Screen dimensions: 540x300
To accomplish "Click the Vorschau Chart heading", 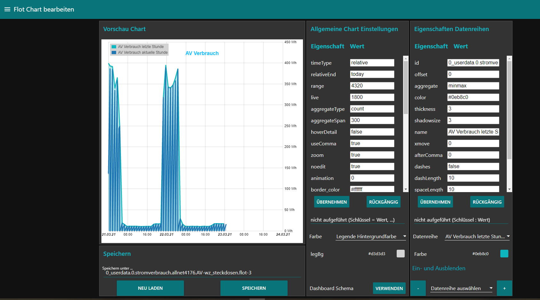I will pyautogui.click(x=124, y=29).
